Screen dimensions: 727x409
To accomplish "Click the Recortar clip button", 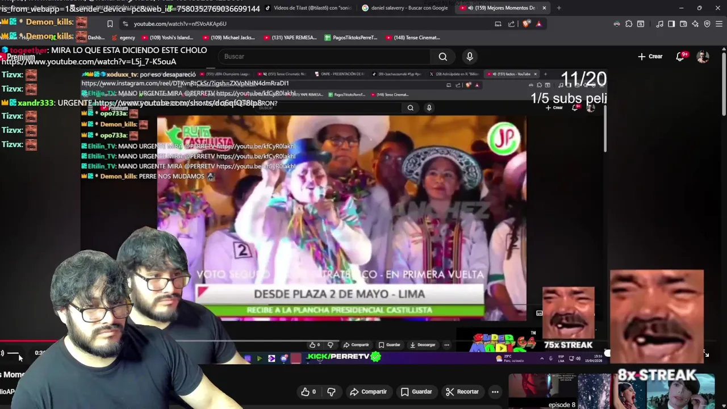I will pyautogui.click(x=462, y=391).
